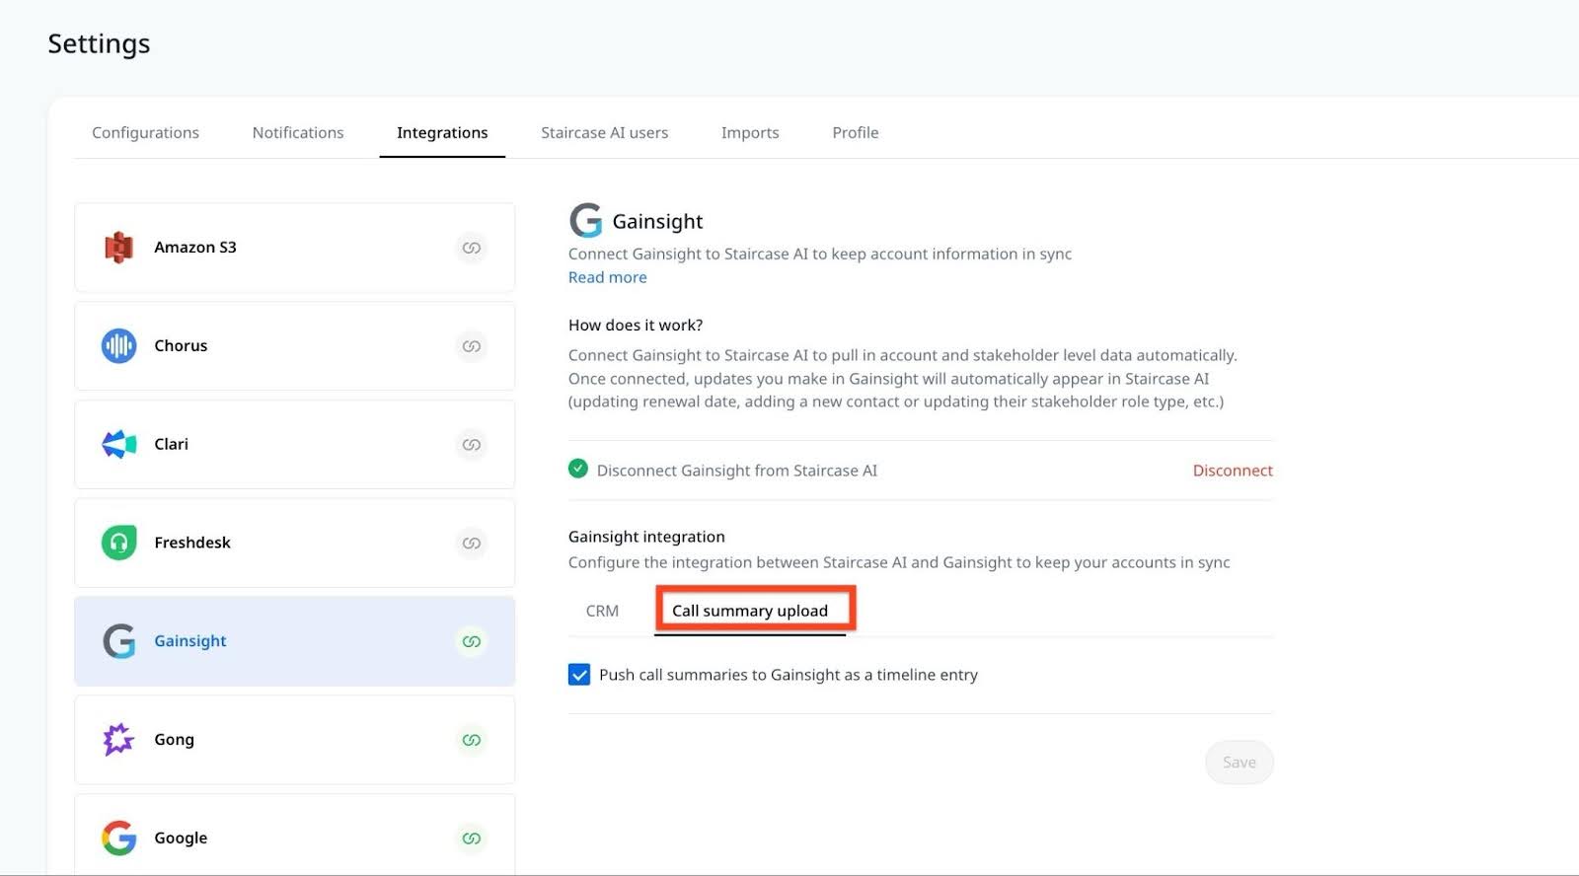Image resolution: width=1579 pixels, height=876 pixels.
Task: Select the Call summary upload tab
Action: pos(750,611)
